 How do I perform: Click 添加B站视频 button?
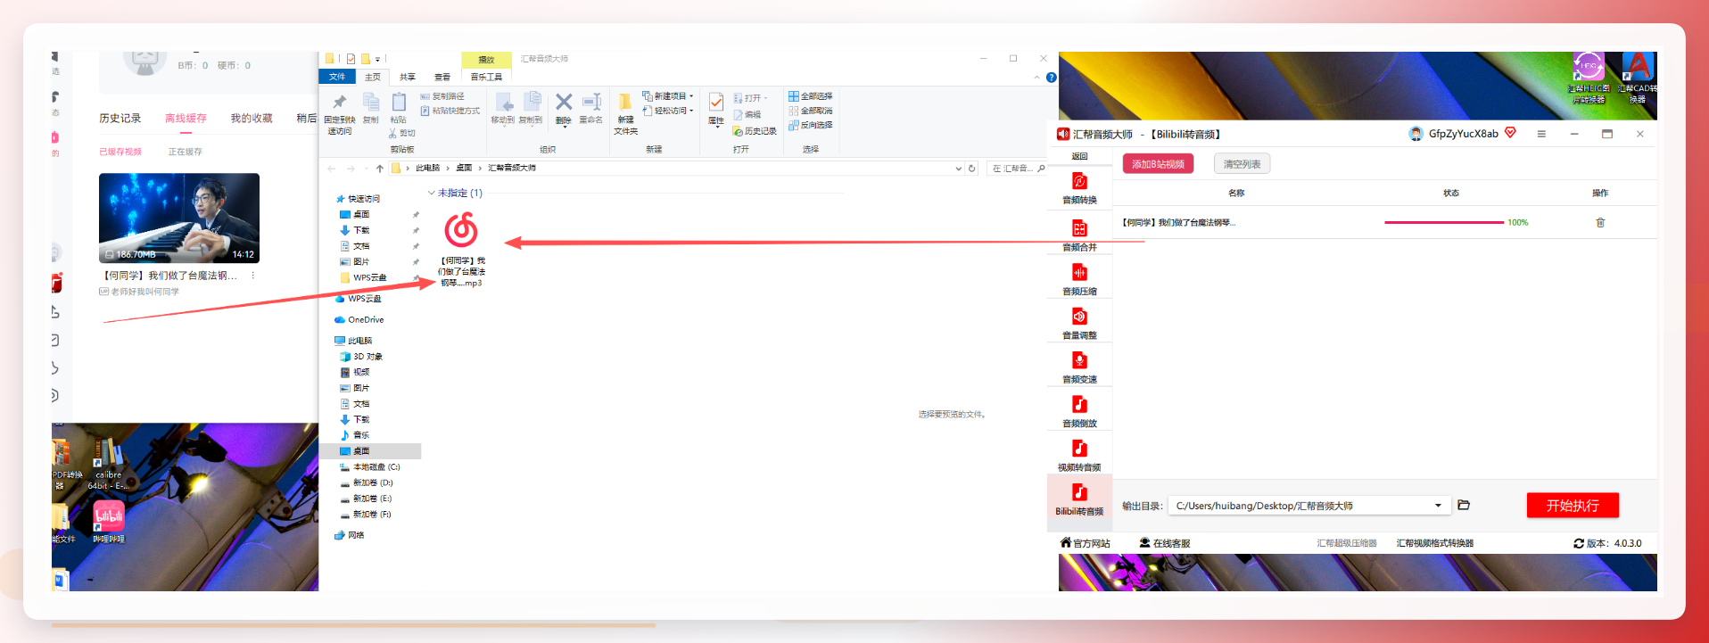[1158, 164]
